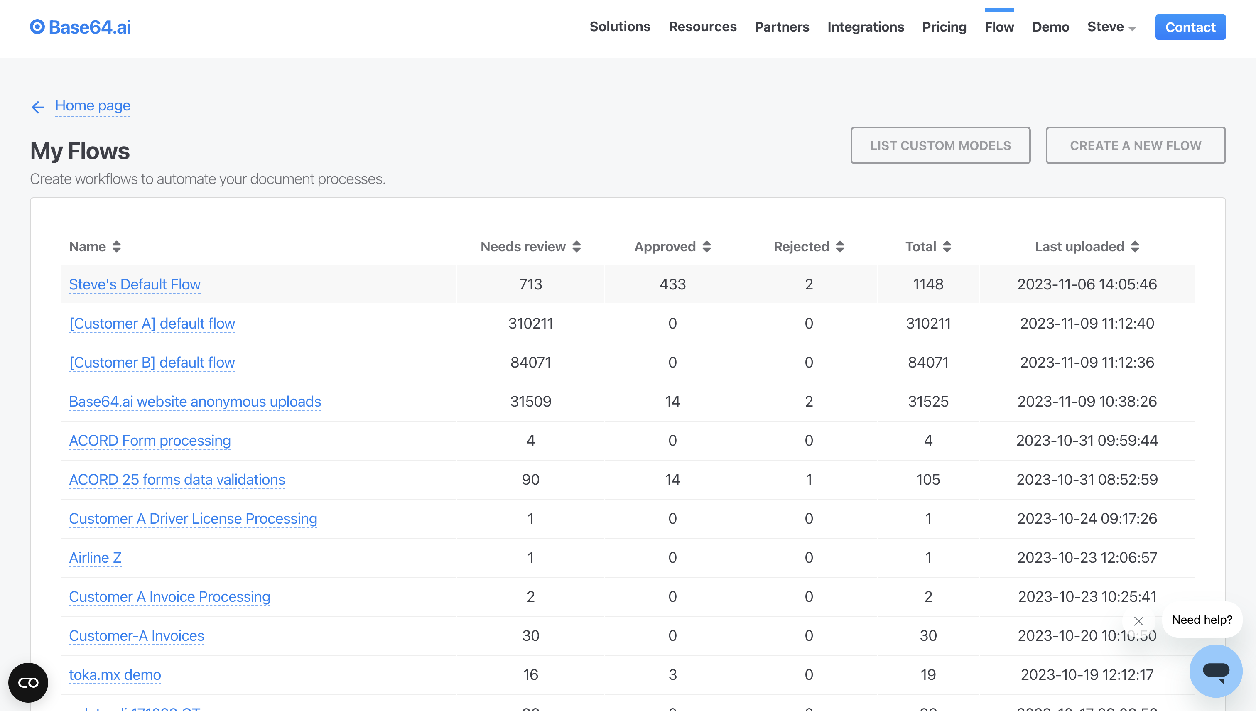The image size is (1256, 711).
Task: Expand the Steve account dropdown
Action: [1111, 27]
